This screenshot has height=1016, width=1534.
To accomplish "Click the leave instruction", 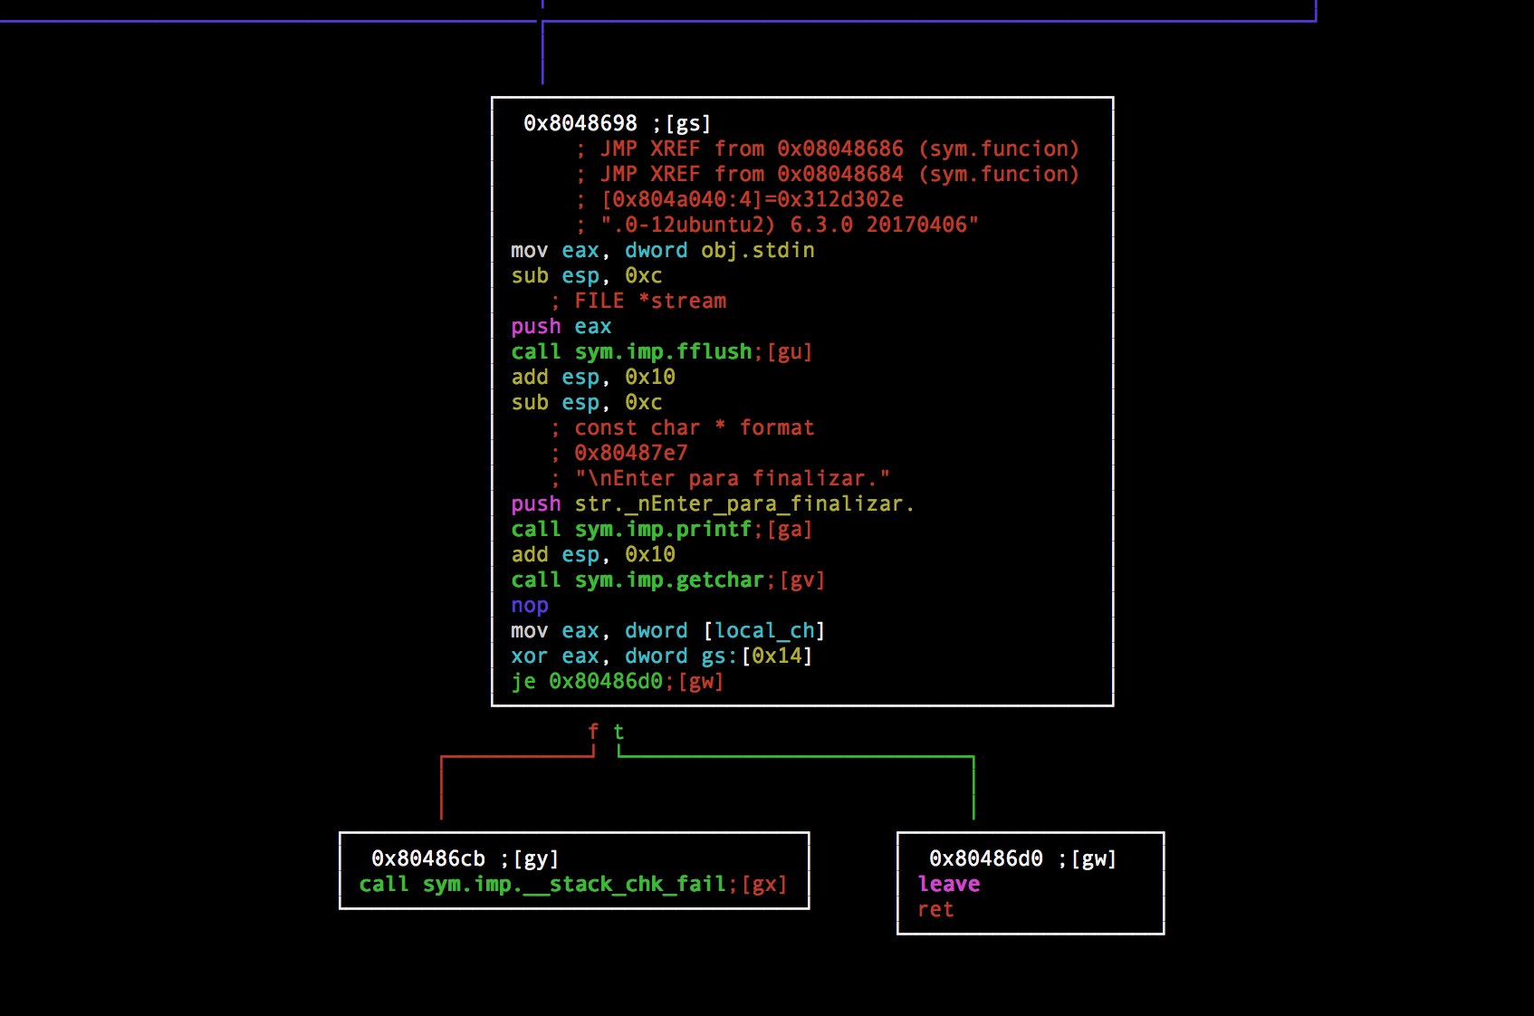I will pos(948,884).
